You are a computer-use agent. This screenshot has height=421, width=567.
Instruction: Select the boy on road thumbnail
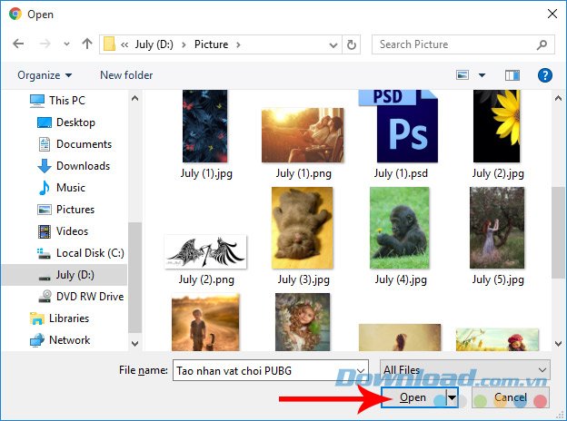[x=205, y=322]
